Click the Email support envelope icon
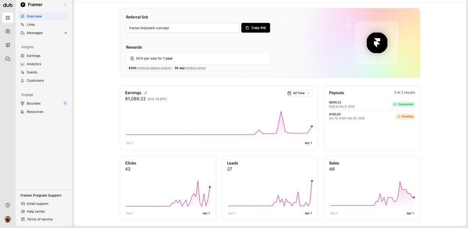Image resolution: width=468 pixels, height=228 pixels. click(23, 203)
